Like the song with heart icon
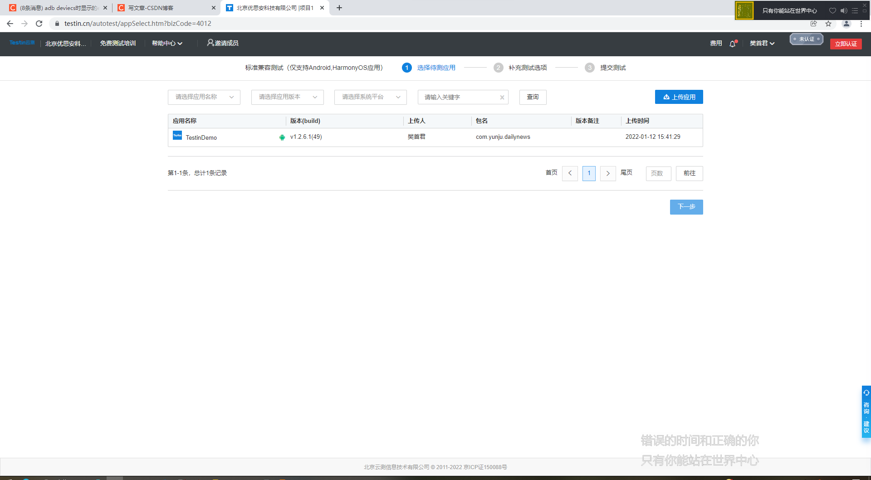Viewport: 871px width, 480px height. click(832, 10)
